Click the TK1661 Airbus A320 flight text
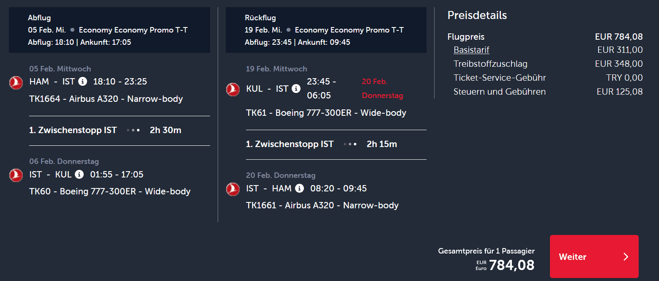This screenshot has width=659, height=281. click(x=322, y=205)
